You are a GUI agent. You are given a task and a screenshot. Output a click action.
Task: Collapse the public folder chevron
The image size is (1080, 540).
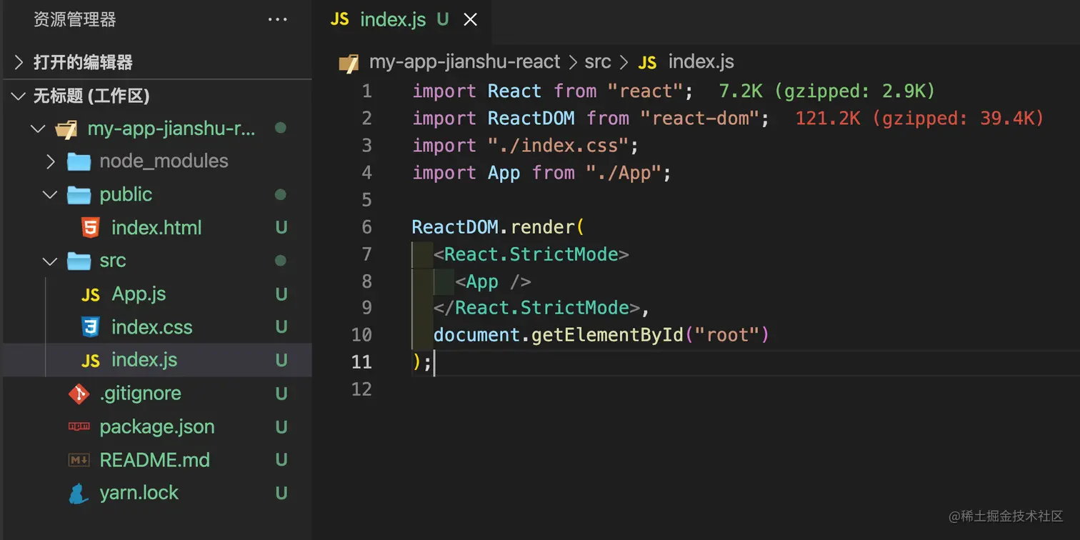pos(50,194)
